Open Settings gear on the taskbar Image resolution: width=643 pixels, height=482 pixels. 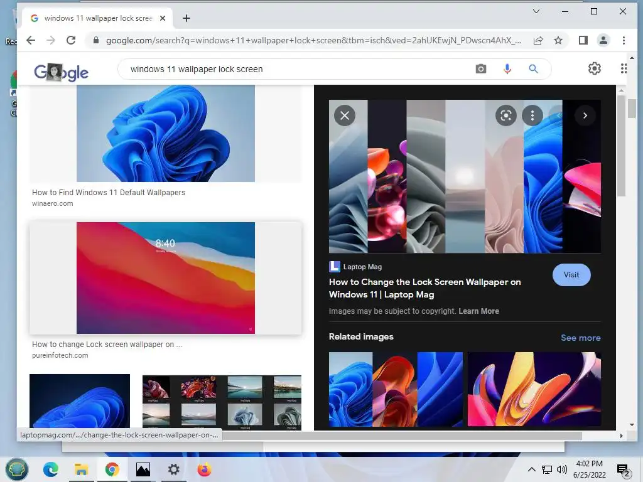173,469
